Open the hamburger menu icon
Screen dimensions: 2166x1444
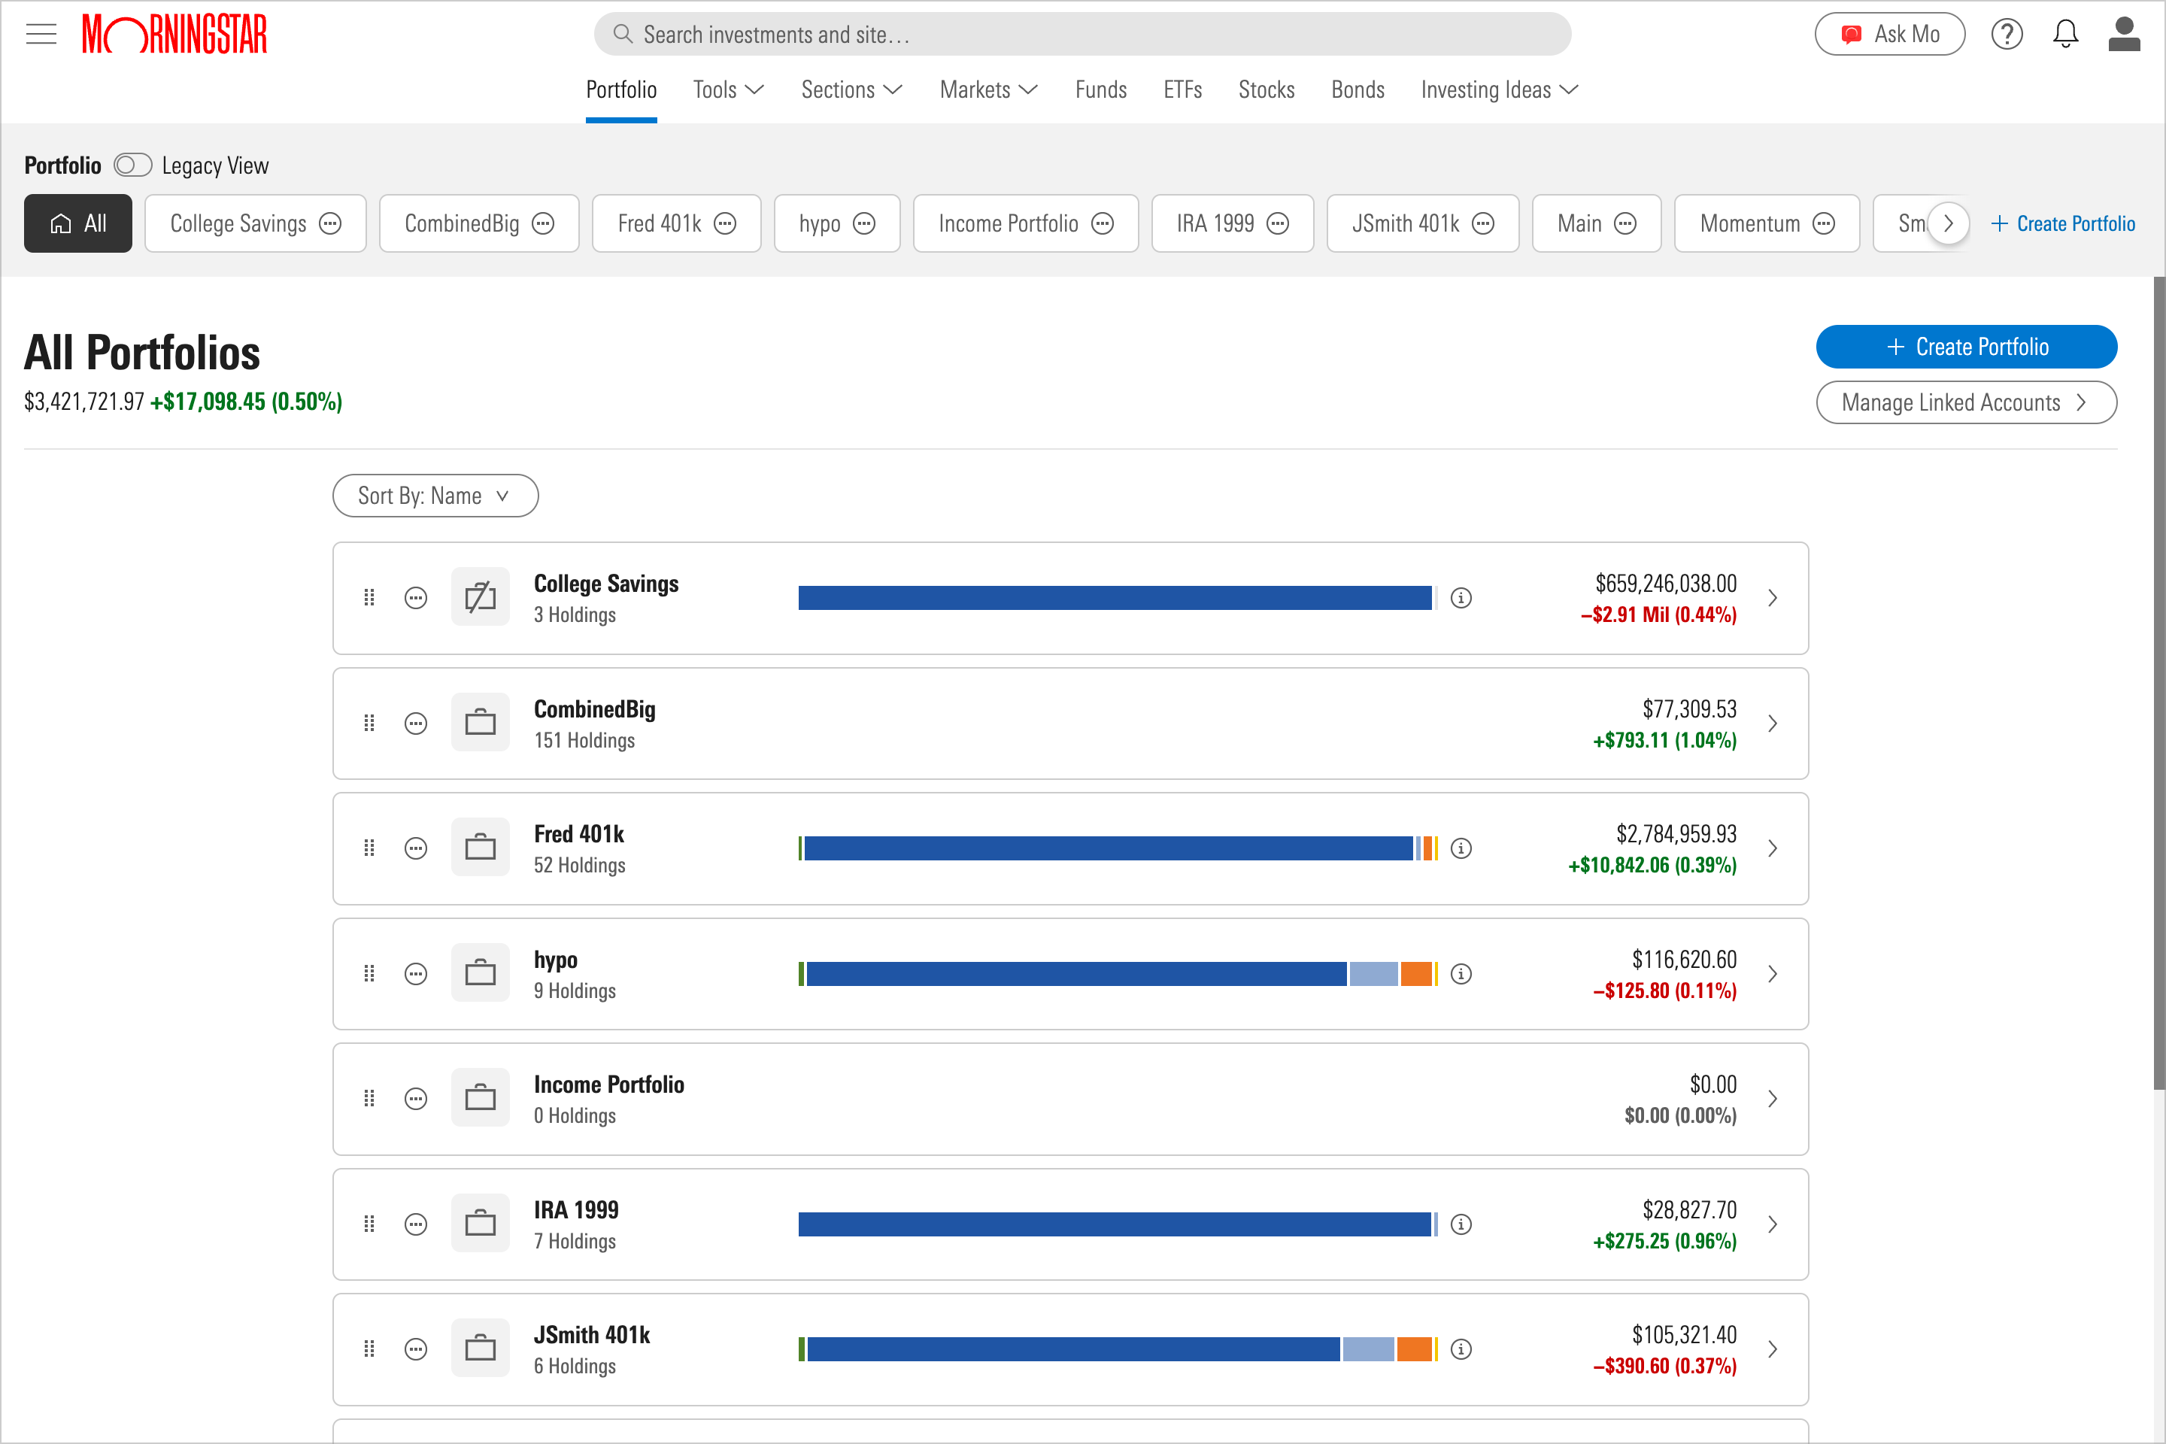[41, 34]
